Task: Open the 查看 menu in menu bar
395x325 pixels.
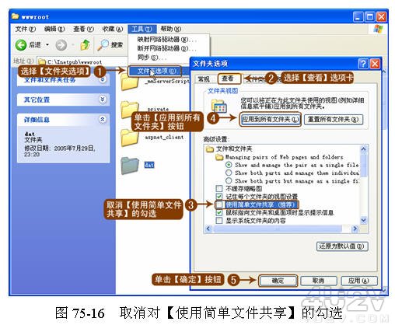Action: click(83, 29)
